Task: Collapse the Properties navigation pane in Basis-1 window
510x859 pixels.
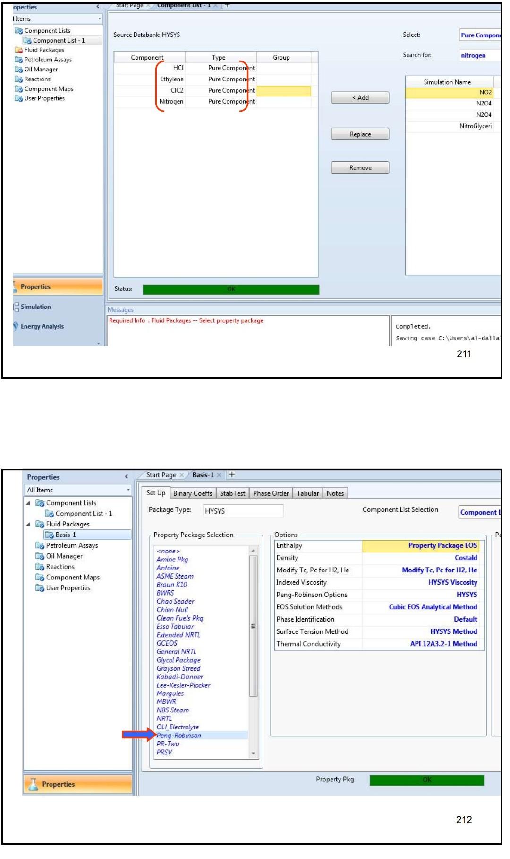Action: pyautogui.click(x=126, y=477)
